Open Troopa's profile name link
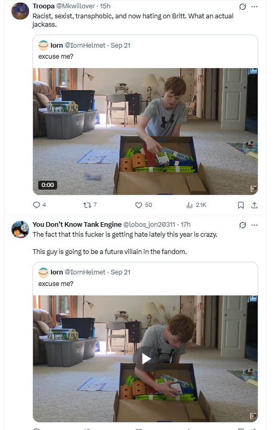Viewport: 275px width, 430px height. point(43,6)
